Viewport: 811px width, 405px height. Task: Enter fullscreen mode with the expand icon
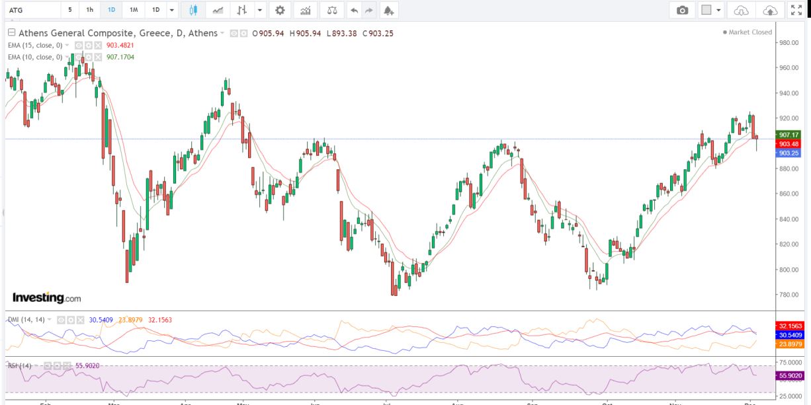(x=796, y=10)
